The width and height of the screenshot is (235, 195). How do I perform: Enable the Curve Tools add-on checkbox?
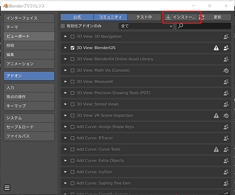point(72,149)
